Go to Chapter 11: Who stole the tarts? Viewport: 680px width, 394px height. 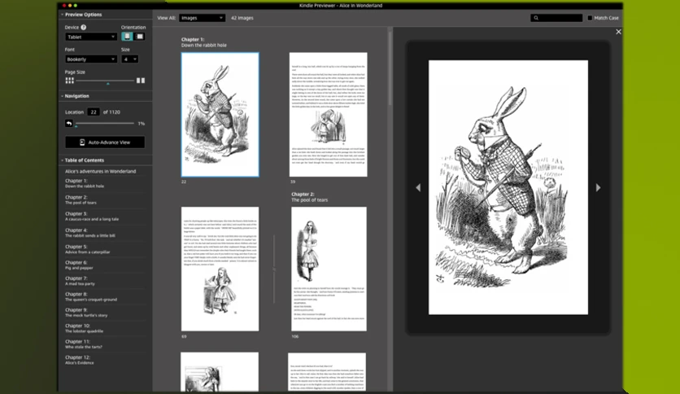click(x=84, y=344)
